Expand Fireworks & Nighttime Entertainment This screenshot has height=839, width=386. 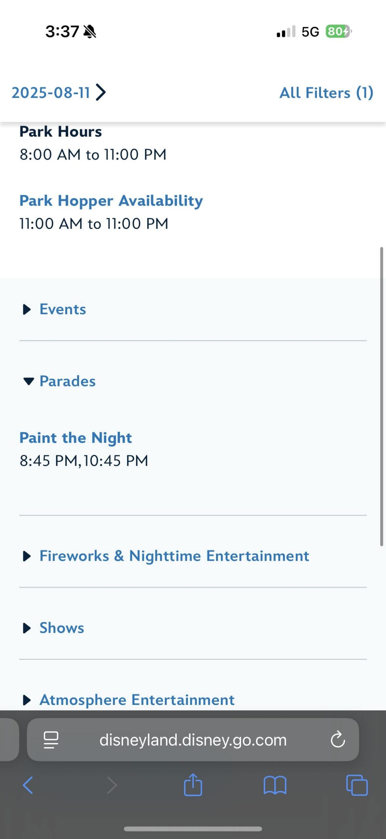pos(174,556)
